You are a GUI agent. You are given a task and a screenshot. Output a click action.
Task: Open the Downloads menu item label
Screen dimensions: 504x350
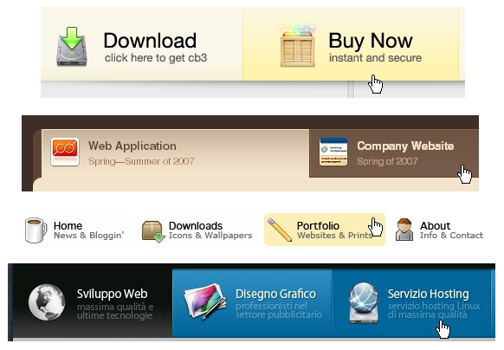[196, 226]
